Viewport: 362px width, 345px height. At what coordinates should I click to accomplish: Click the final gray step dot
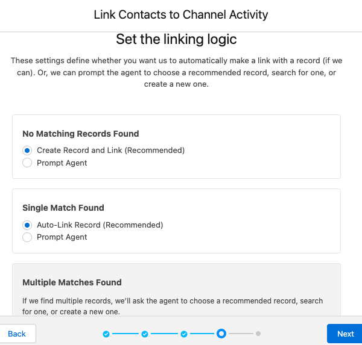coord(258,333)
